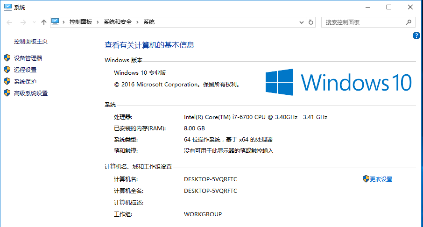
Task: Click shield icon beside 设备管理器
Action: [x=7, y=58]
